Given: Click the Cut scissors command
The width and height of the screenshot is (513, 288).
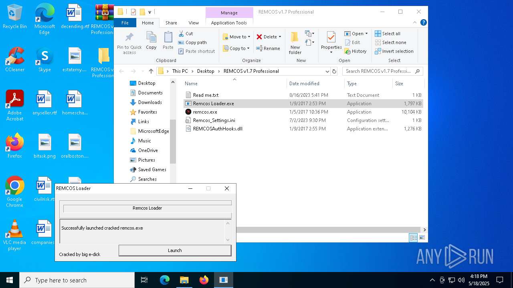Looking at the screenshot, I should pyautogui.click(x=186, y=34).
